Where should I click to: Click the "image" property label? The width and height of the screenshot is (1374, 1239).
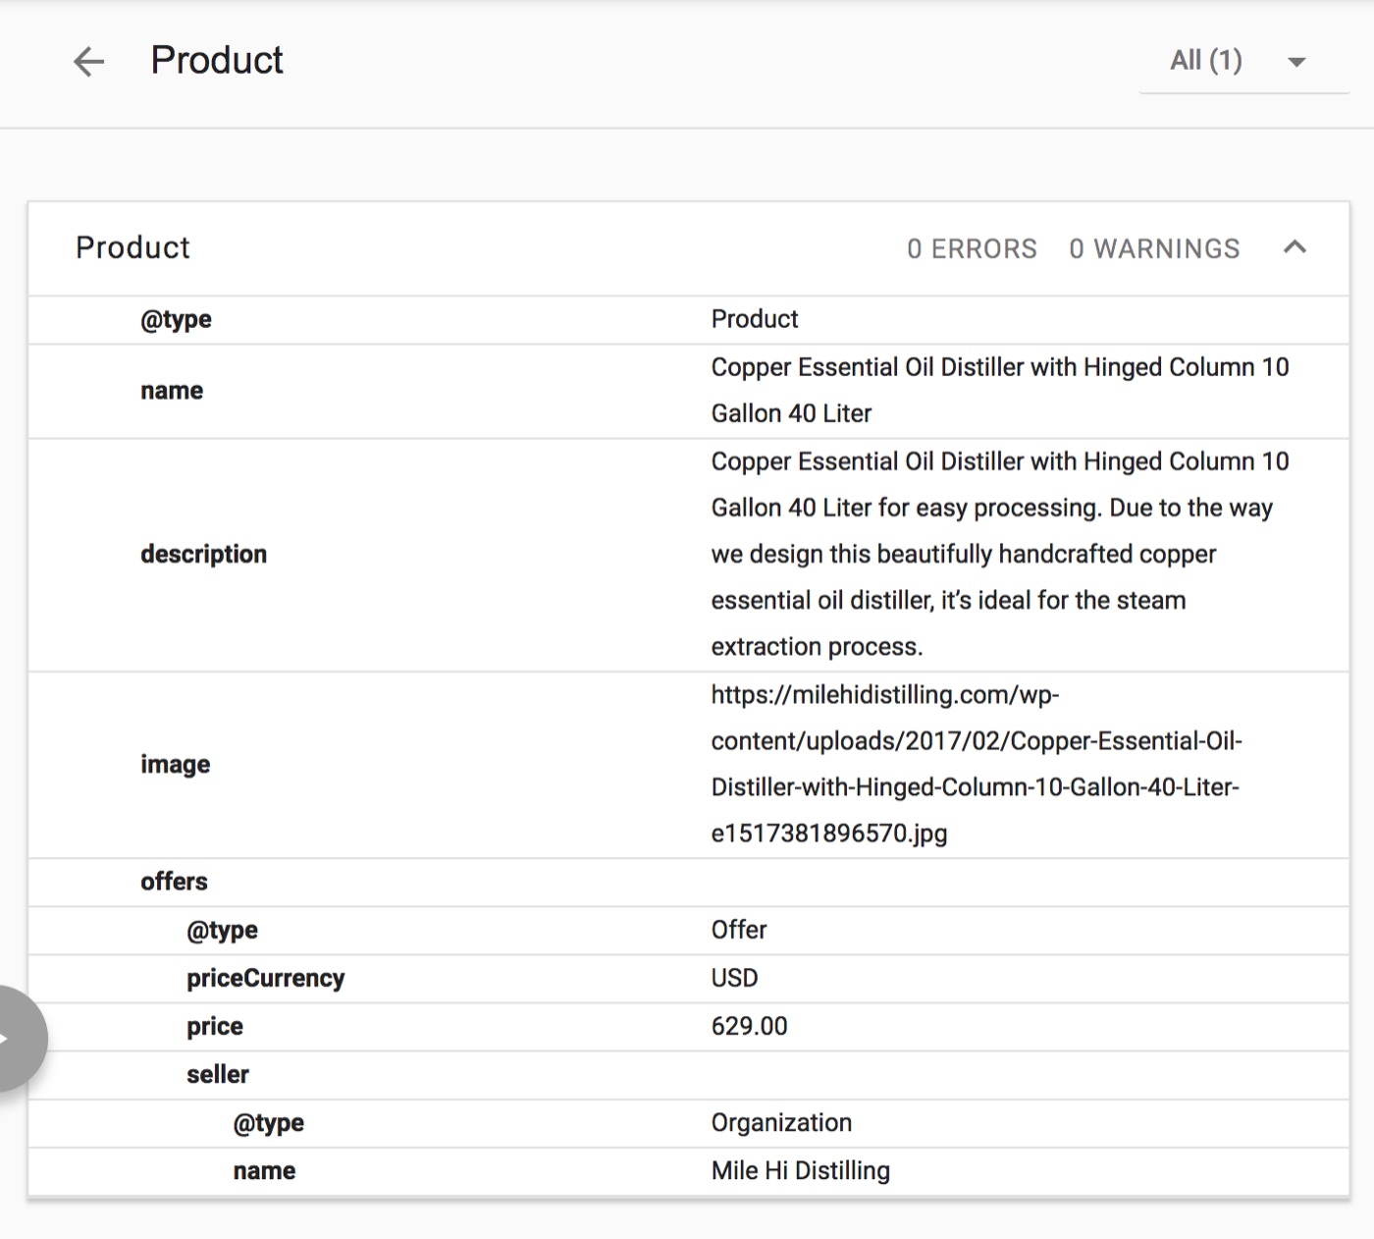pos(175,764)
